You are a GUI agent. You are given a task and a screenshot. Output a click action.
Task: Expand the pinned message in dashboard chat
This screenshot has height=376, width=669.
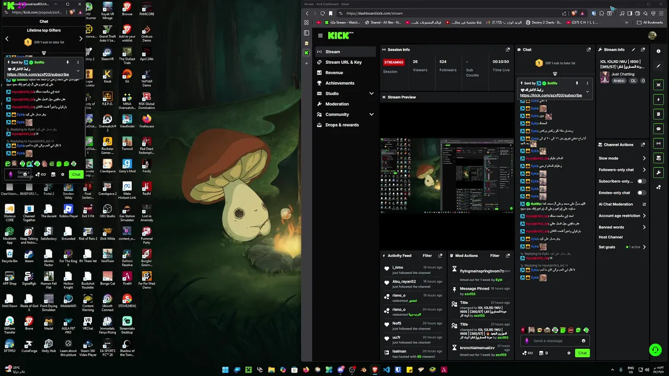[587, 91]
